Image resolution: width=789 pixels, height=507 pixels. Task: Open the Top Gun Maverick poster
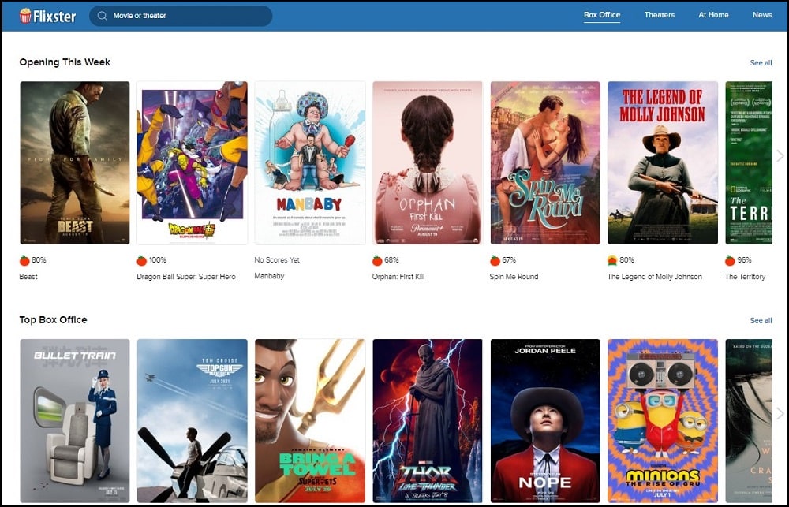[193, 420]
